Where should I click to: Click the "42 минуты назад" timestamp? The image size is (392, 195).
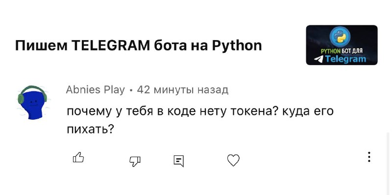click(182, 90)
